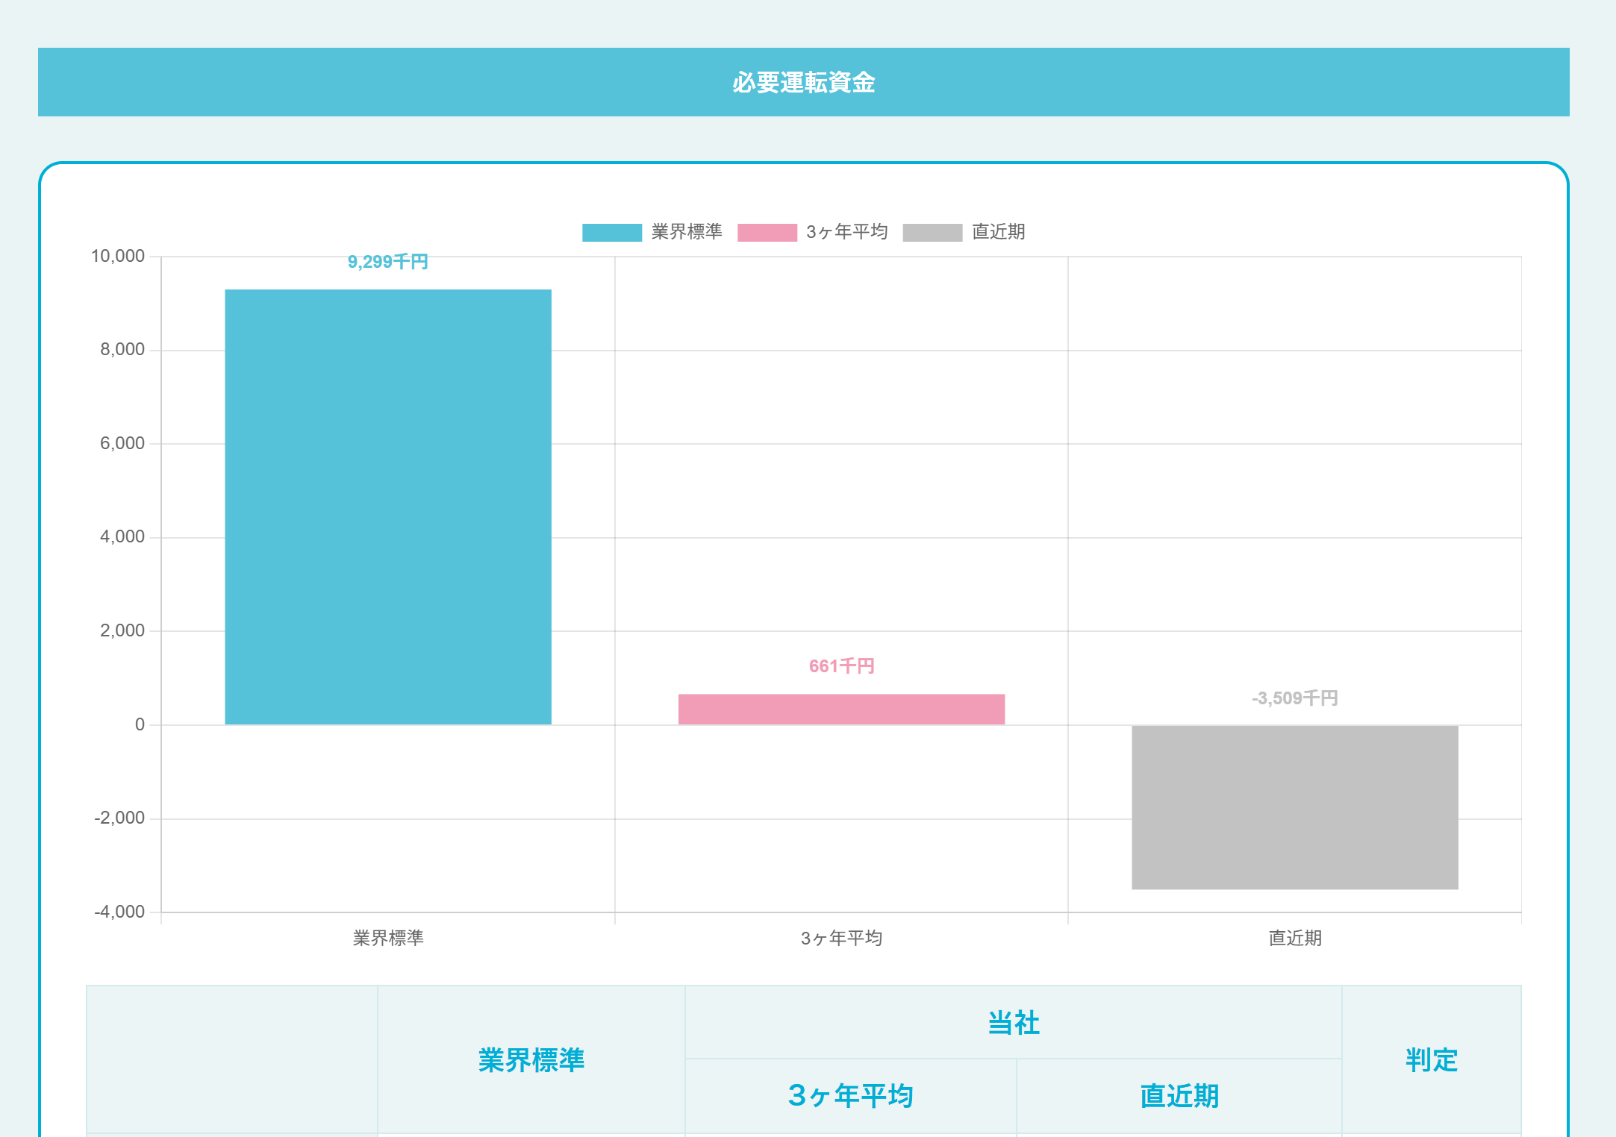Screen dimensions: 1616x1137
Task: Click the blue 業界標準 bar
Action: tap(388, 507)
